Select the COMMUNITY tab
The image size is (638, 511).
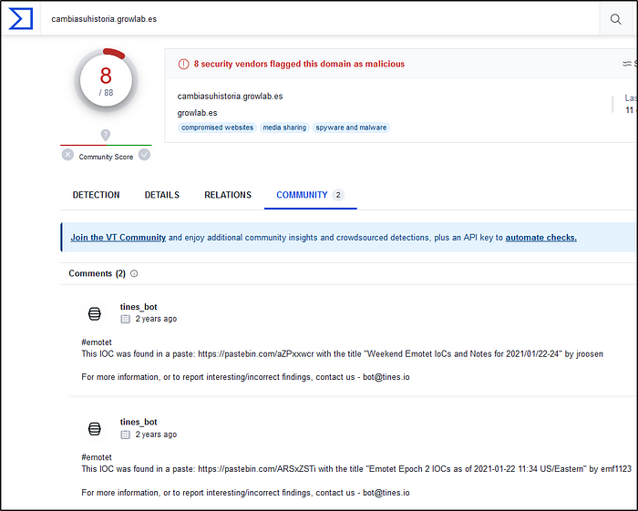click(302, 195)
